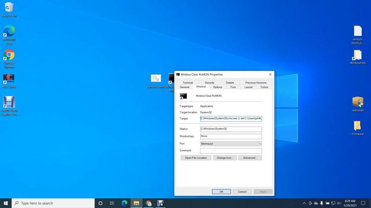
Task: Switch to the General tab
Action: [x=184, y=87]
